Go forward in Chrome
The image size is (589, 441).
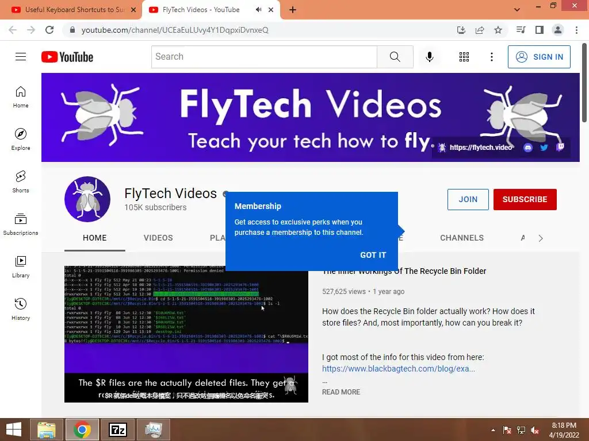coord(31,30)
